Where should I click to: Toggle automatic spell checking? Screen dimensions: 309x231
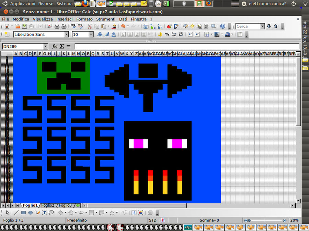tap(80, 26)
